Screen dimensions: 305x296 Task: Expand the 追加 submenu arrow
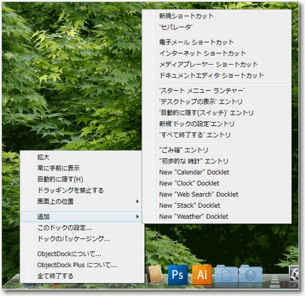(137, 216)
